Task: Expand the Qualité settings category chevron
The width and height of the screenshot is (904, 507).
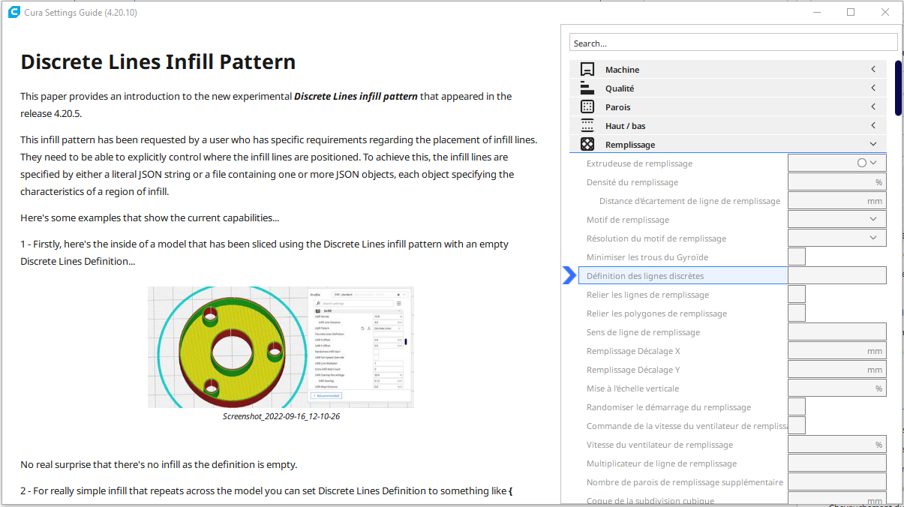Action: [873, 88]
